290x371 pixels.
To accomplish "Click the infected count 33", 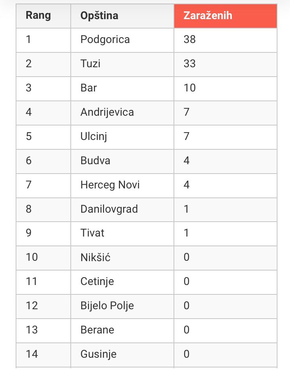I will 190,64.
